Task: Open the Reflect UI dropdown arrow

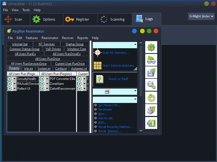Action: [14, 89]
